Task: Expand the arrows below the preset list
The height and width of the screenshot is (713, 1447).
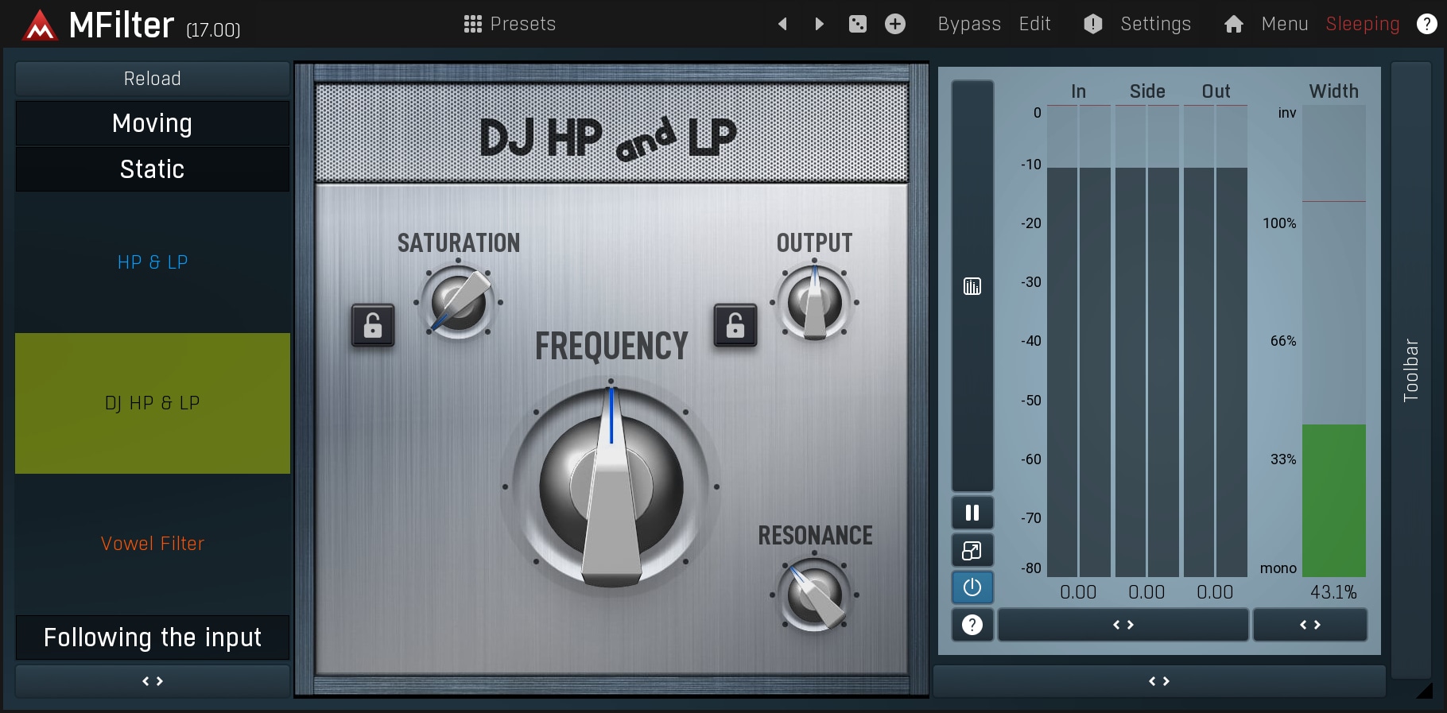Action: tap(153, 681)
